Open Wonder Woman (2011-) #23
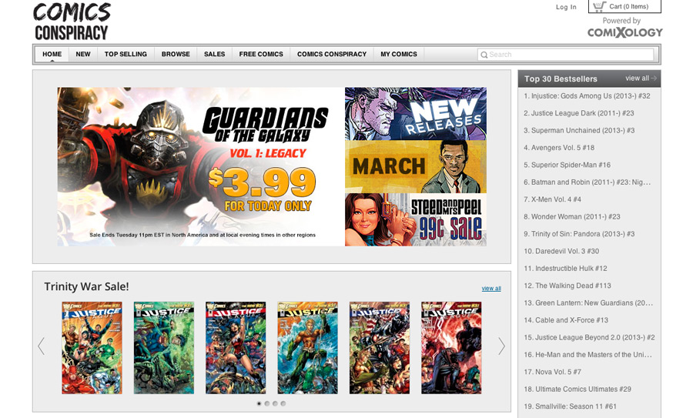This screenshot has height=418, width=693. point(572,216)
